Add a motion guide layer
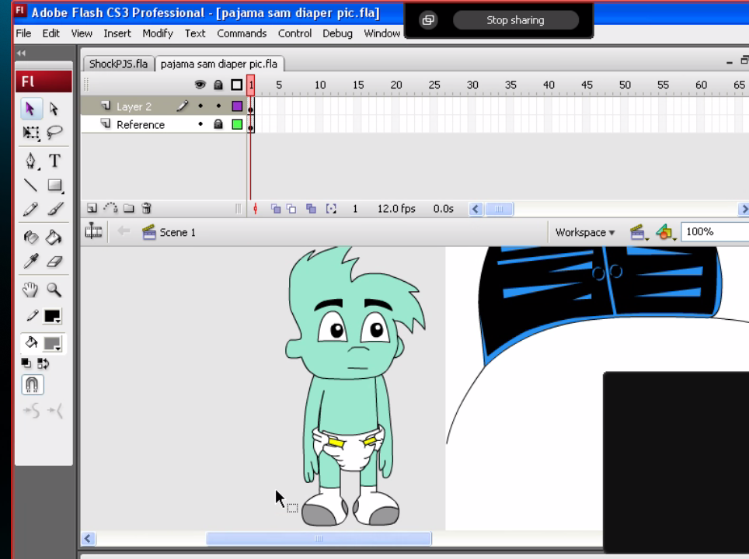This screenshot has height=559, width=749. click(x=111, y=208)
